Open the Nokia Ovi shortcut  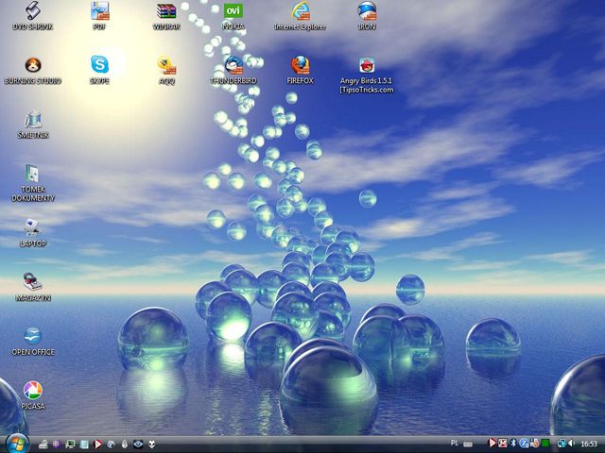pyautogui.click(x=233, y=11)
